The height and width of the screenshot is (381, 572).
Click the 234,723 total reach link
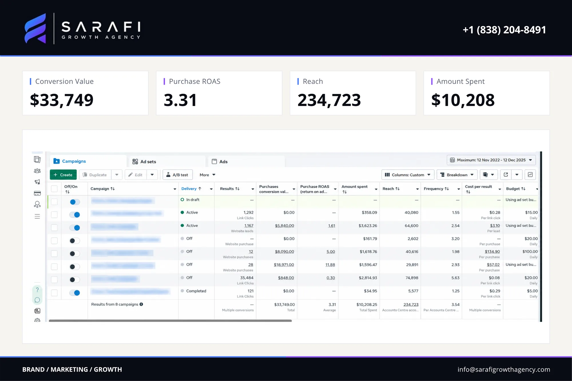(411, 305)
